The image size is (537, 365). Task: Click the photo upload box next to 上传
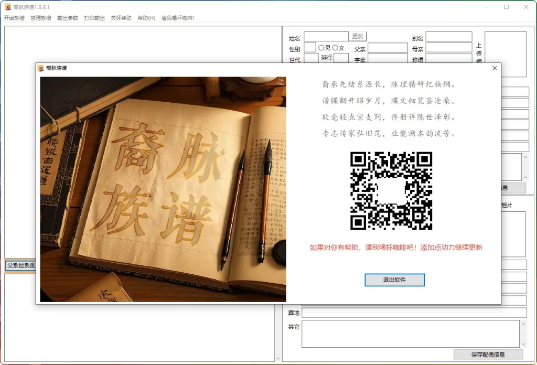[x=506, y=54]
